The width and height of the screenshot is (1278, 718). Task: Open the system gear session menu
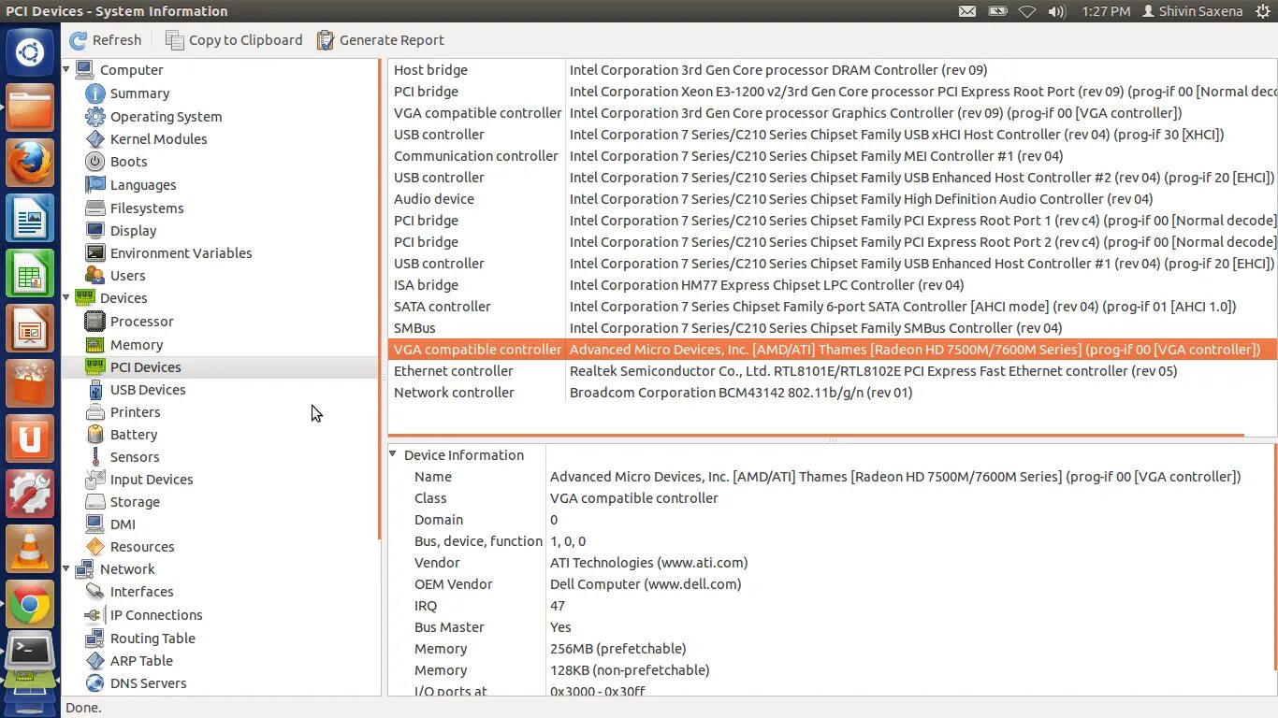(x=1263, y=11)
